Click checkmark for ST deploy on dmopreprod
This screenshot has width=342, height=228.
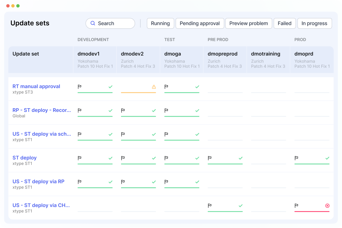tap(241, 158)
